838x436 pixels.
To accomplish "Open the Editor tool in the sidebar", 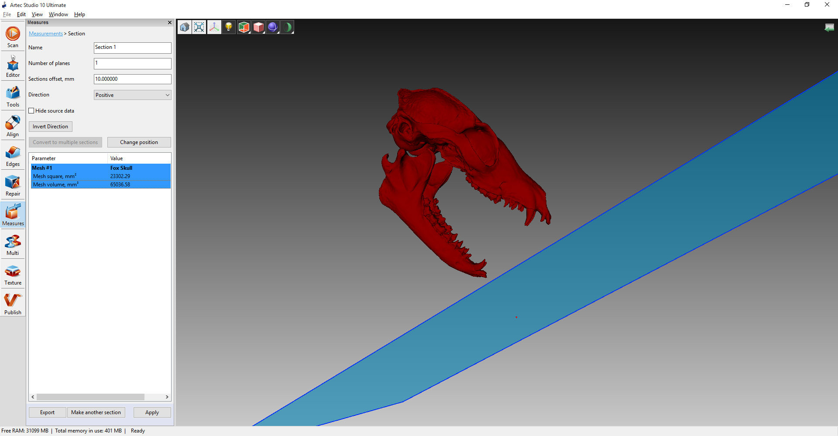I will (x=13, y=67).
